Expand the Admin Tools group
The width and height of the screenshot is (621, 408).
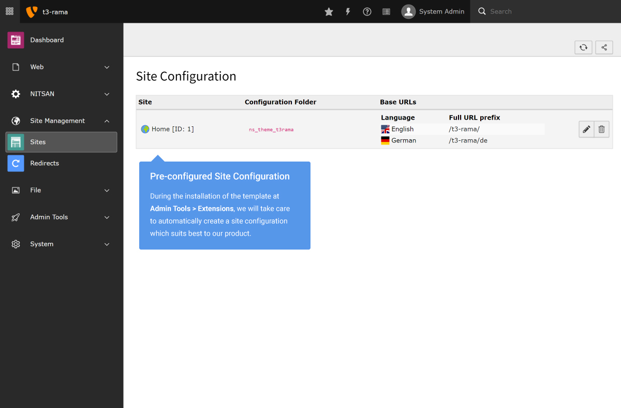point(62,217)
